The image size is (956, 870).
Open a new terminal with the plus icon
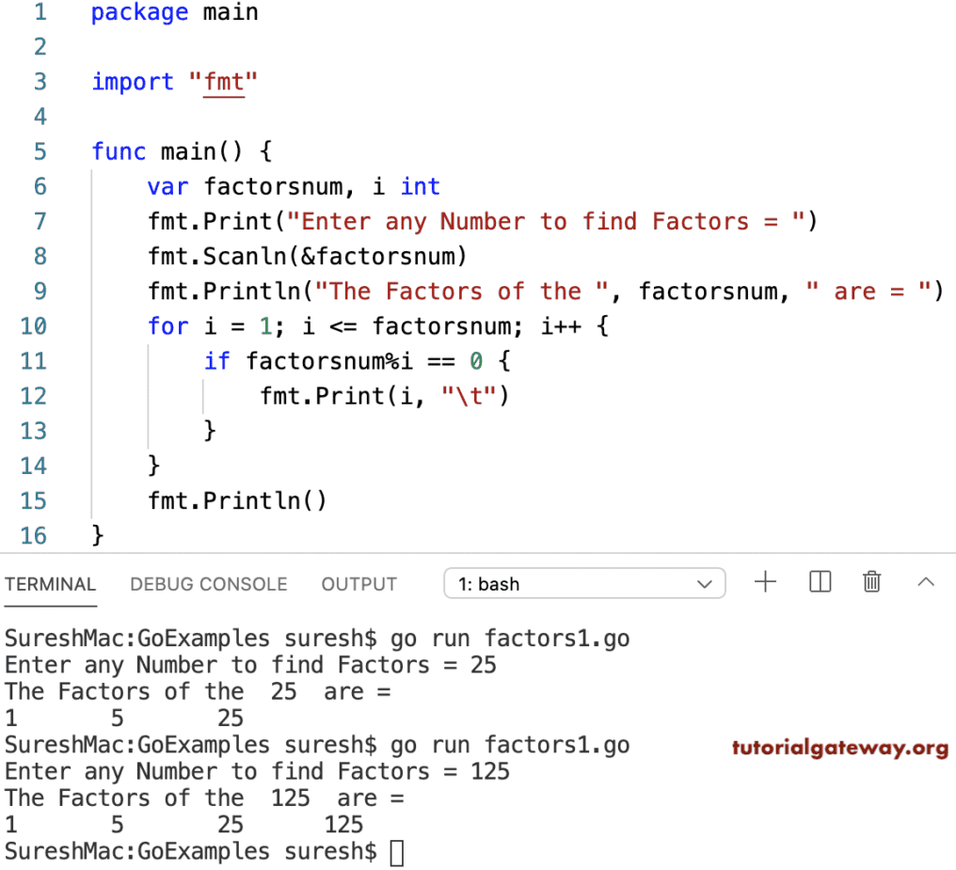click(x=766, y=582)
